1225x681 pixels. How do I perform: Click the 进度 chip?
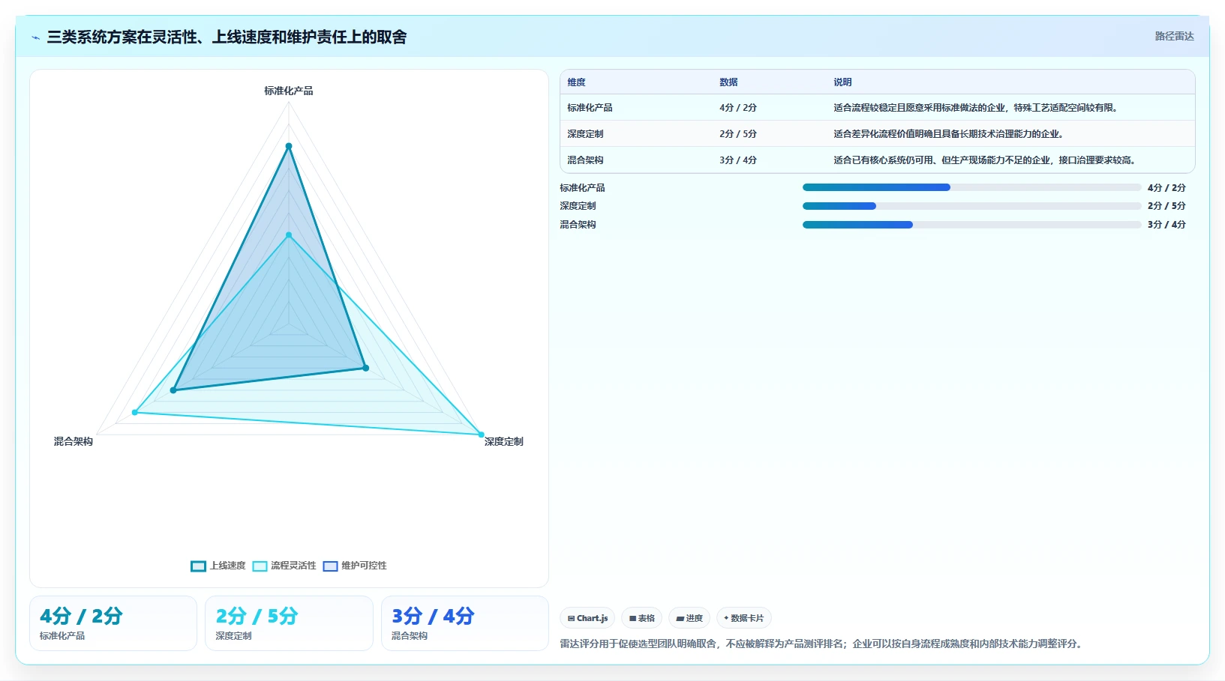(x=689, y=618)
